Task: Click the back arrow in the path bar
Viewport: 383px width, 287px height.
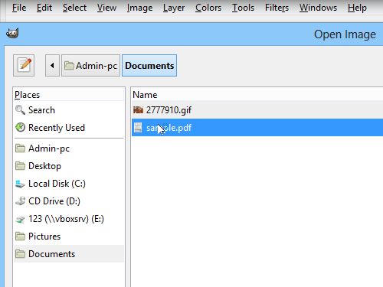Action: [52, 66]
